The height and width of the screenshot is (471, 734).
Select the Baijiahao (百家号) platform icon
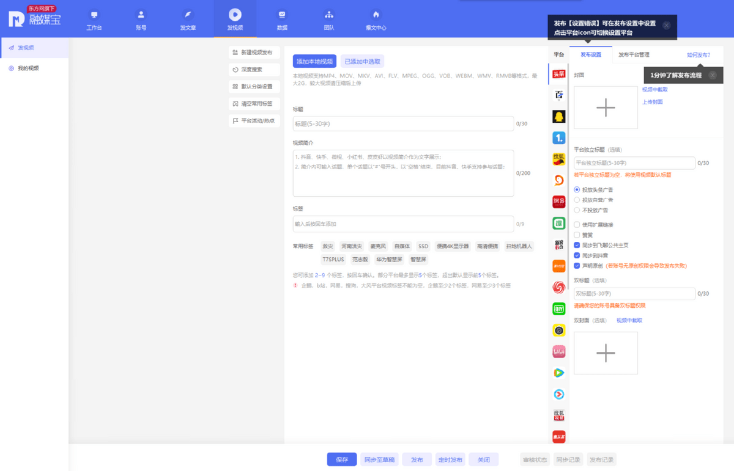coord(558,95)
